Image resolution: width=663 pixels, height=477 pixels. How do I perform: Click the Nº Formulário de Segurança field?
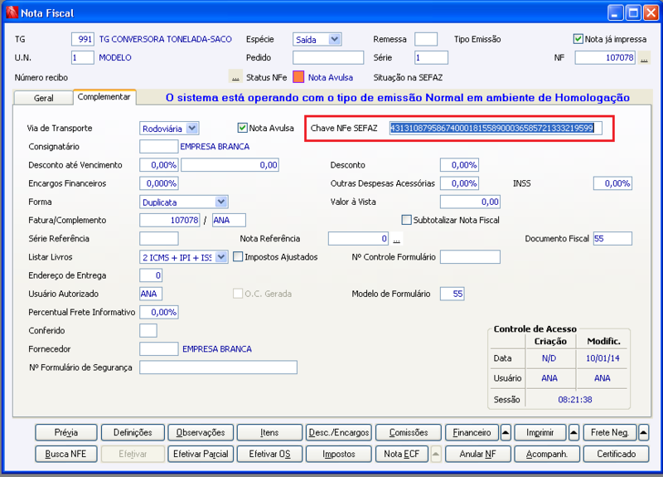219,367
